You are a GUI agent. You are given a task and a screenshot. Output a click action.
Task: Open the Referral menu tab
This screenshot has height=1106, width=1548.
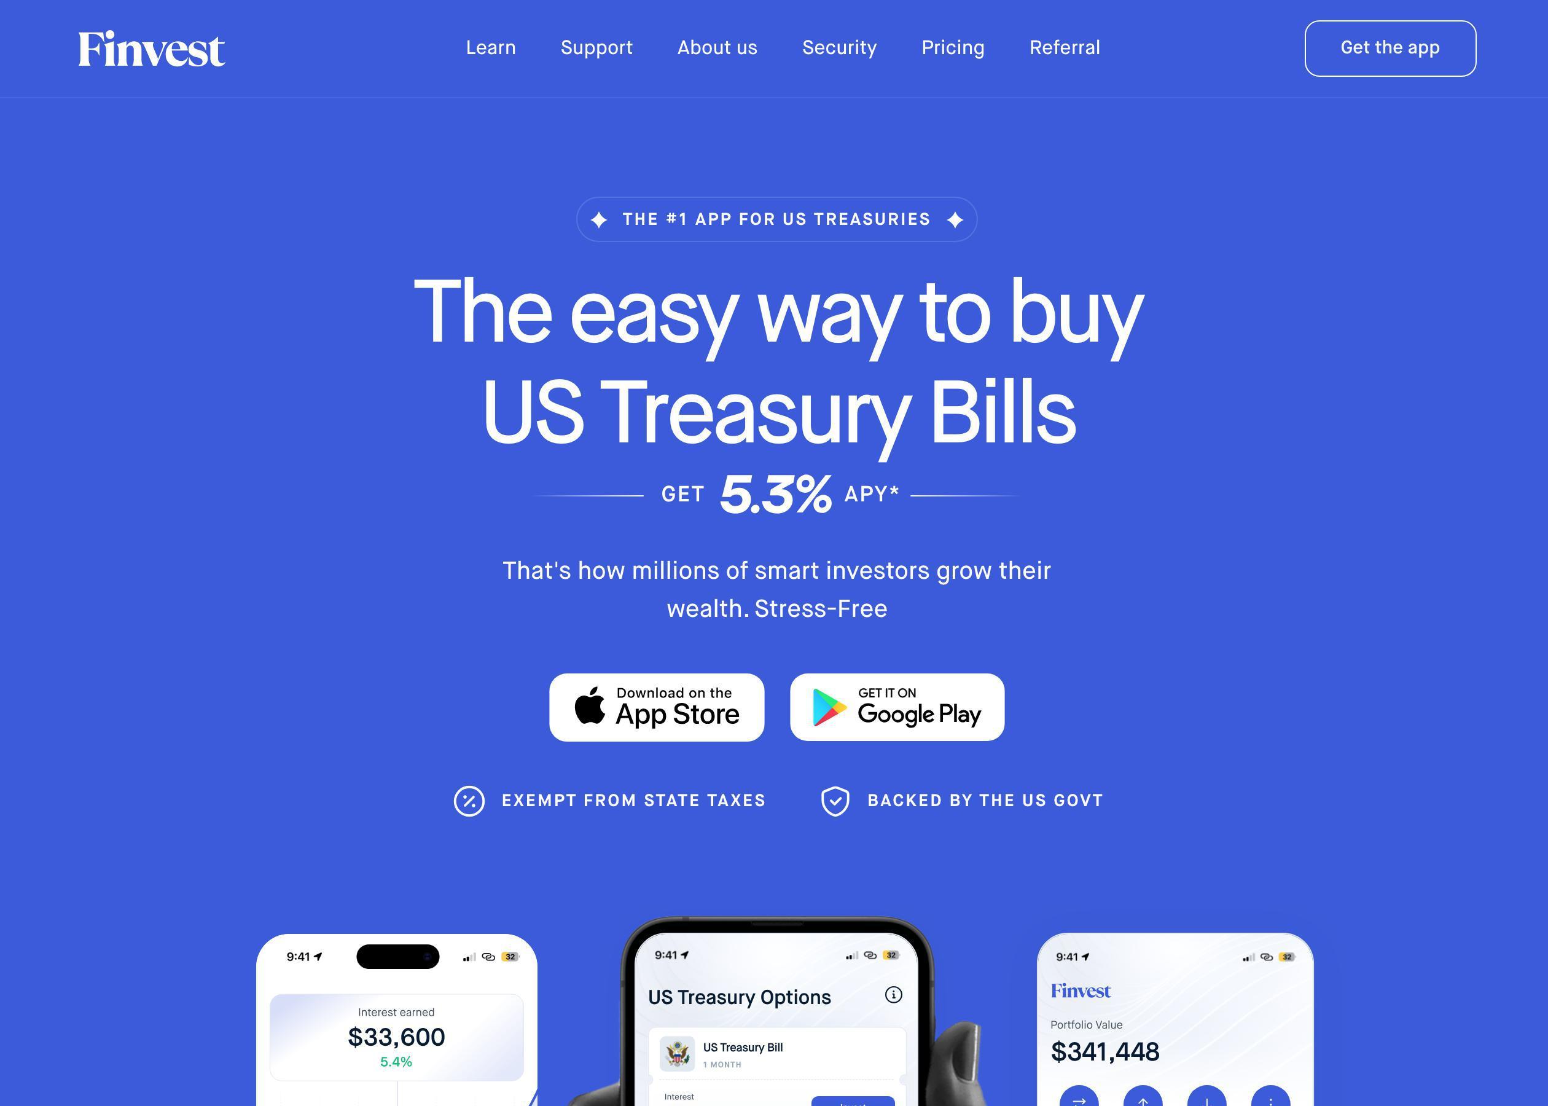click(x=1065, y=48)
